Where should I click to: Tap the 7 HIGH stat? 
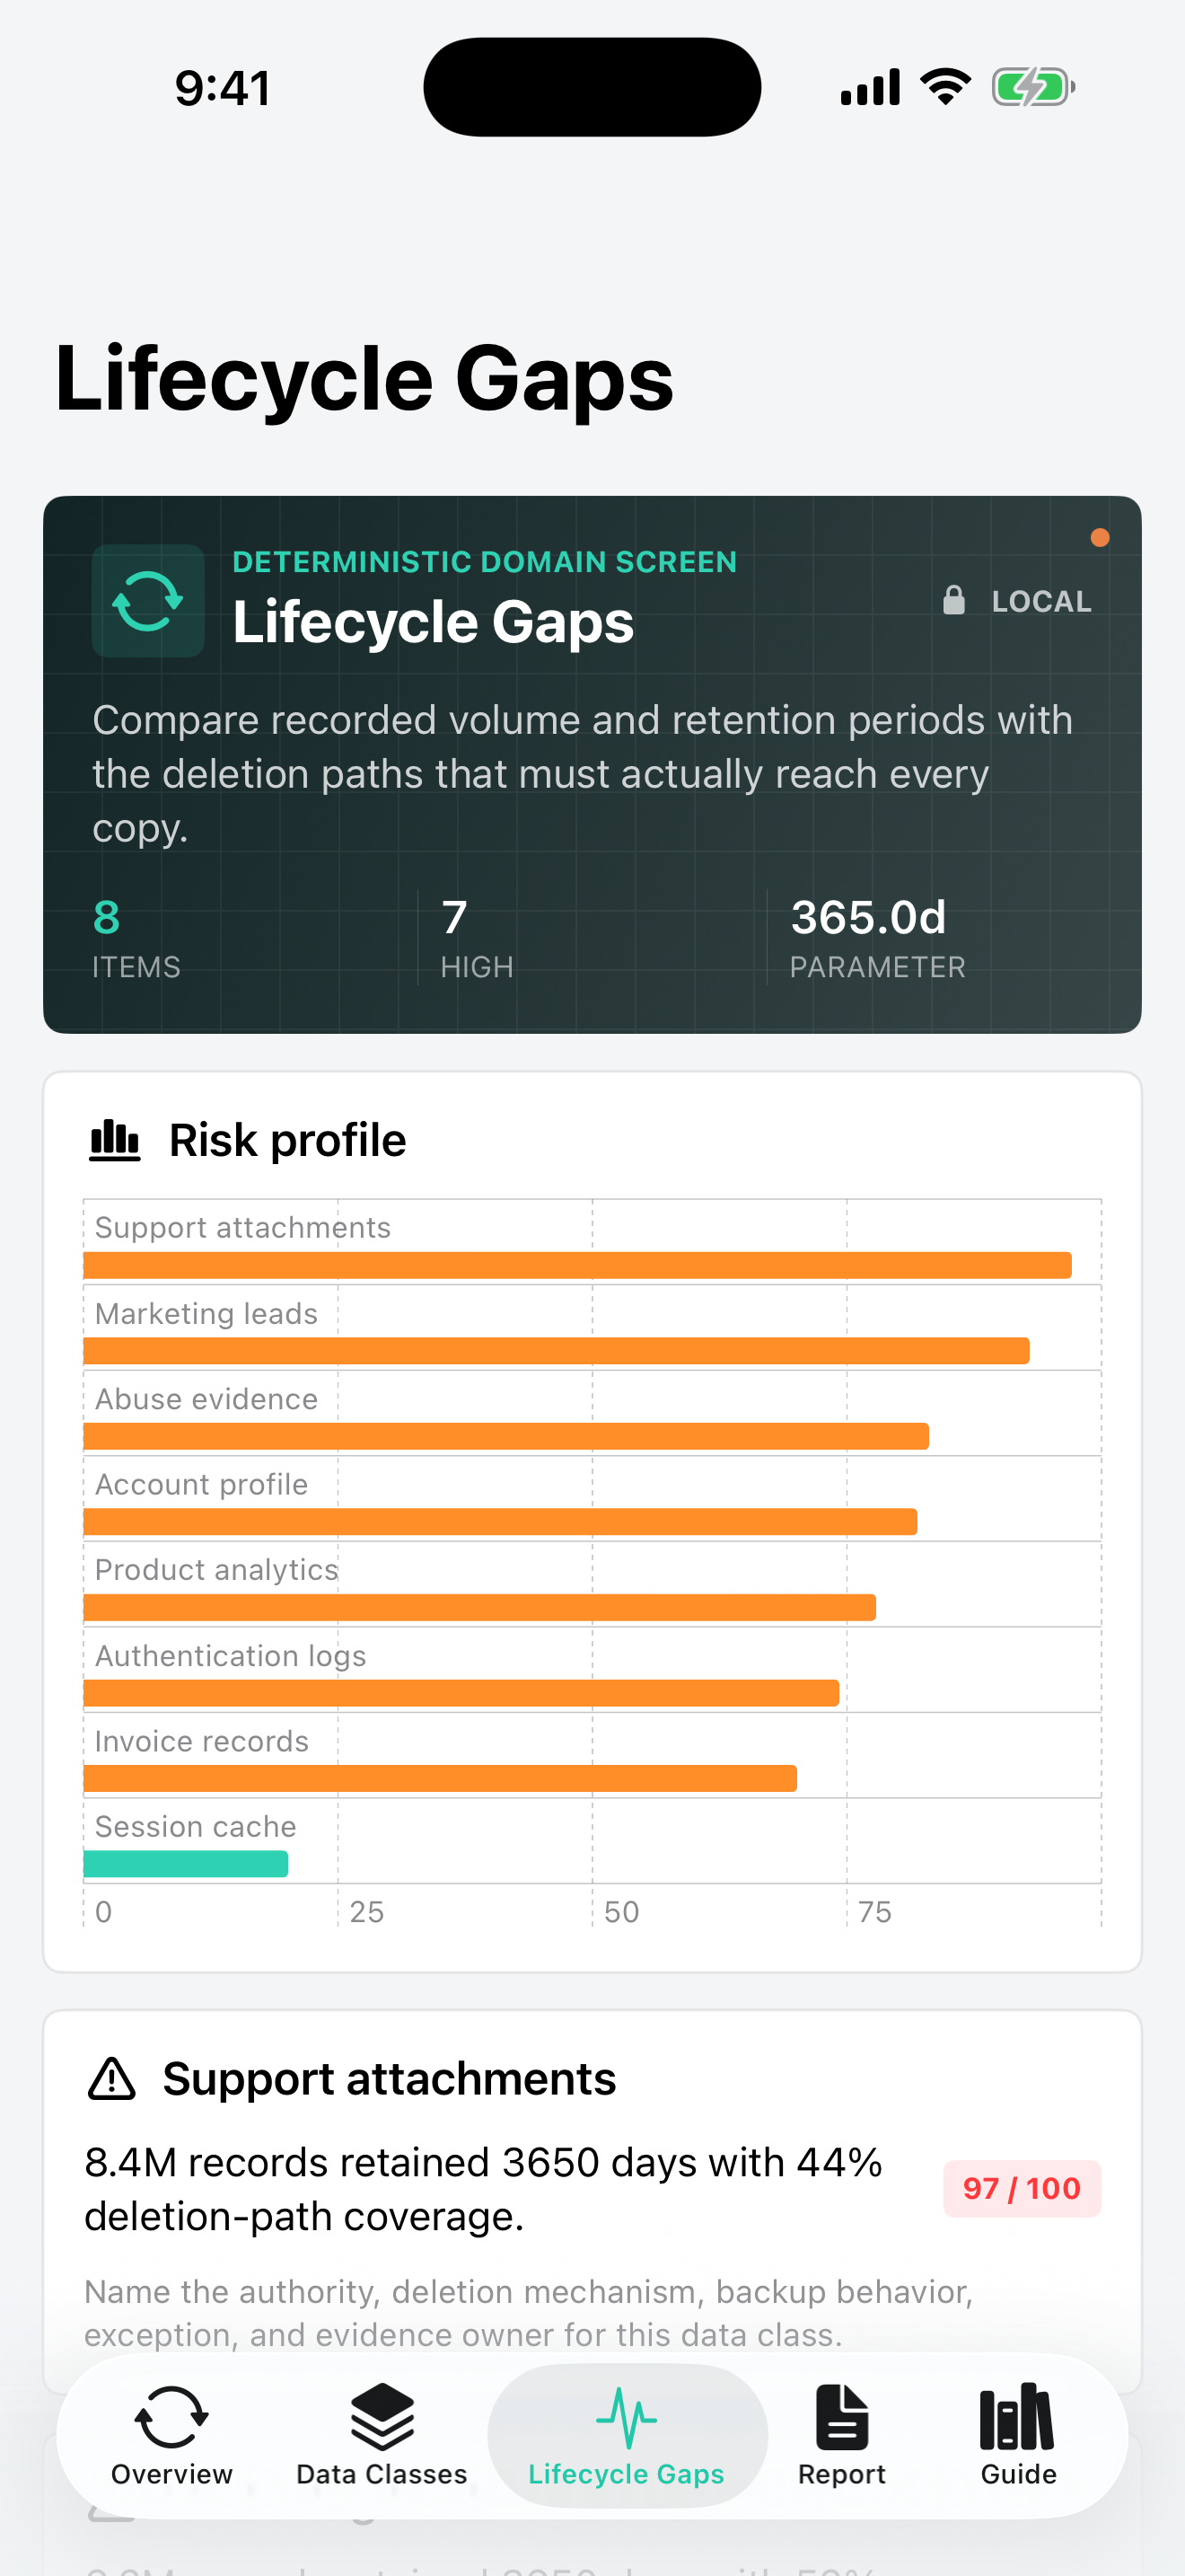[x=478, y=938]
